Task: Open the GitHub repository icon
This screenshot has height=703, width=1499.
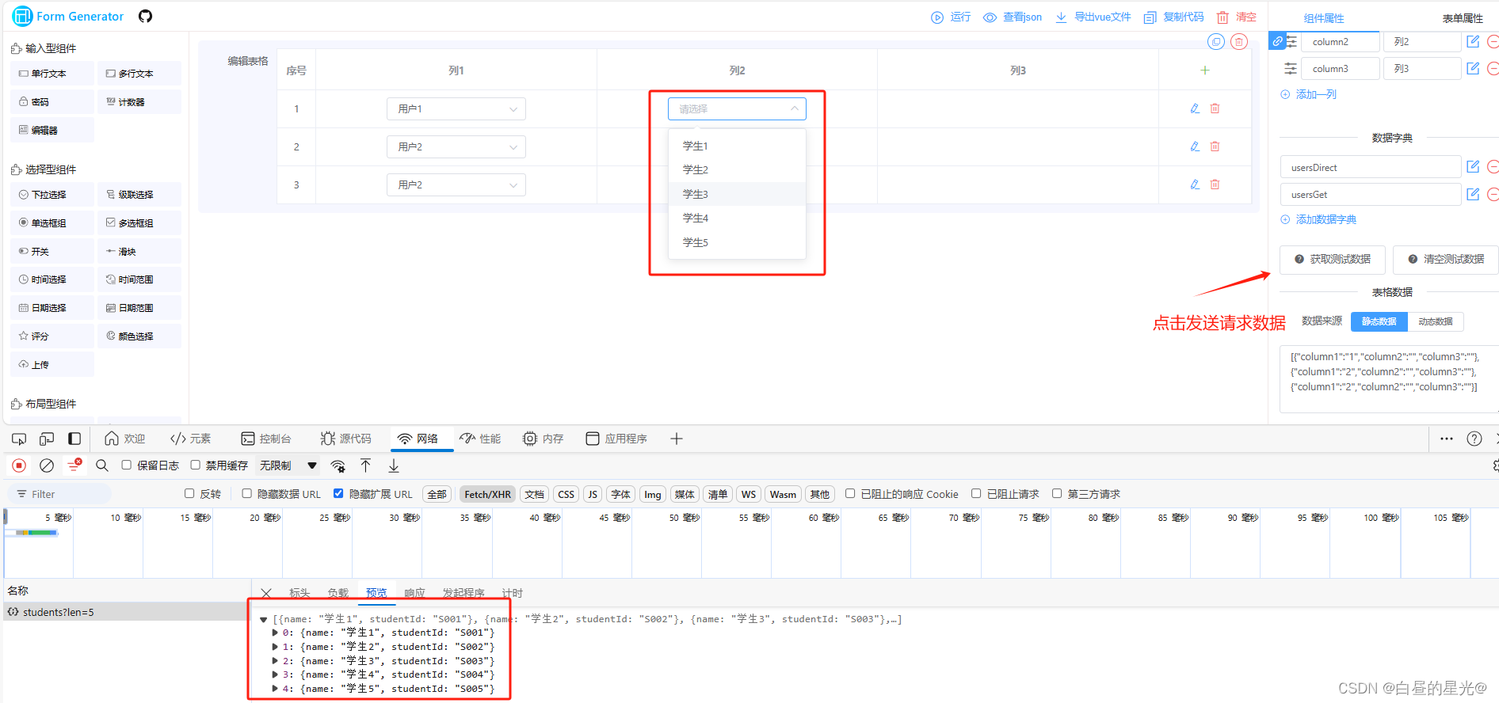Action: [x=145, y=16]
